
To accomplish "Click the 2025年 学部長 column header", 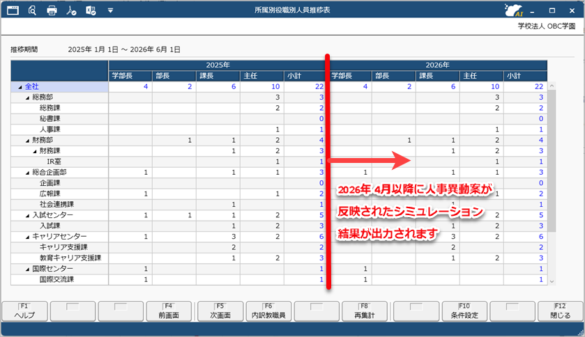I will (x=130, y=76).
